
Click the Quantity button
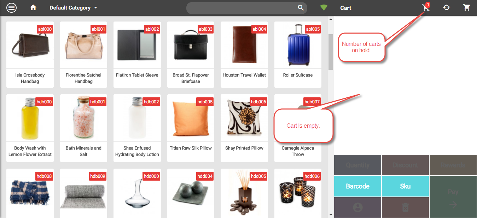(357, 165)
